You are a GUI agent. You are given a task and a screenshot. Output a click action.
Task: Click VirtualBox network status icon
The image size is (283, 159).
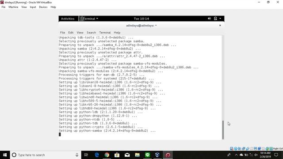[x=244, y=148]
